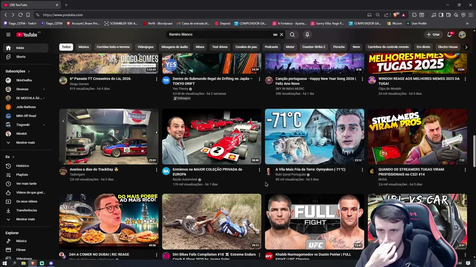Open Filmes under Explorar
Viewport: 476px width, 267px height.
[x=26, y=250]
